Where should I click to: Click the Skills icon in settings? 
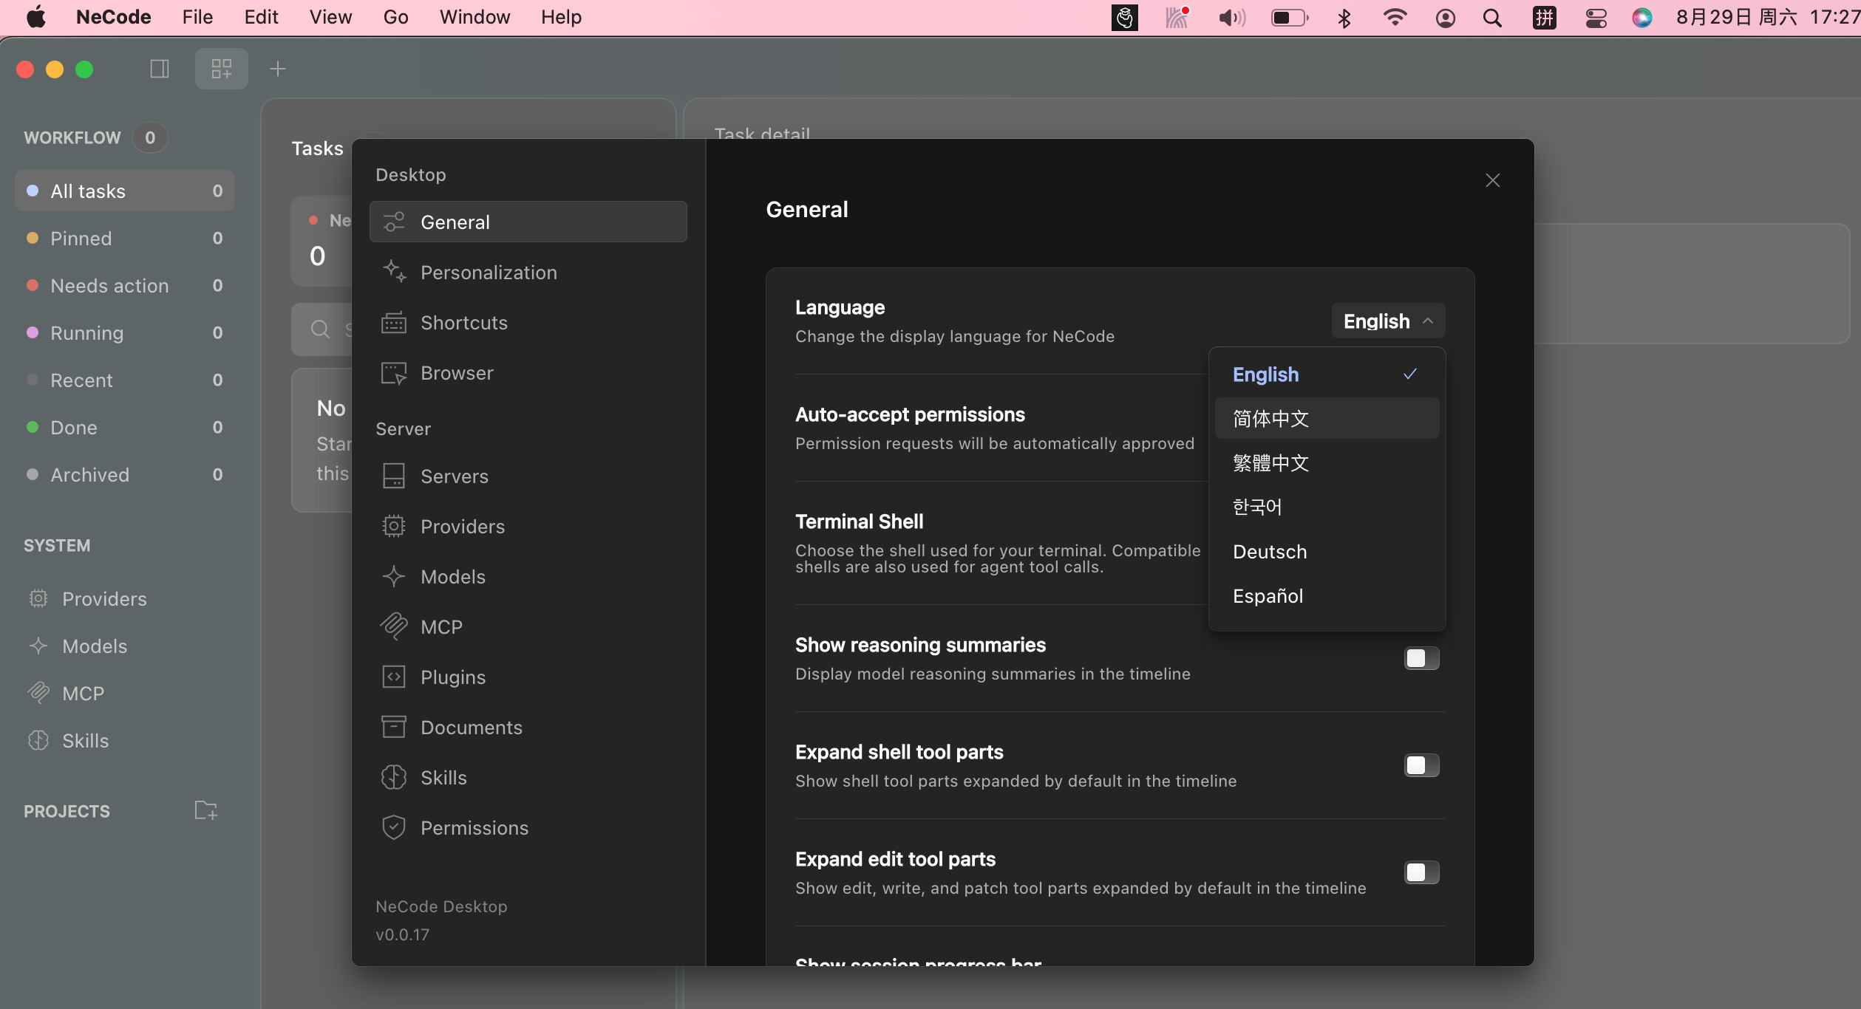394,777
